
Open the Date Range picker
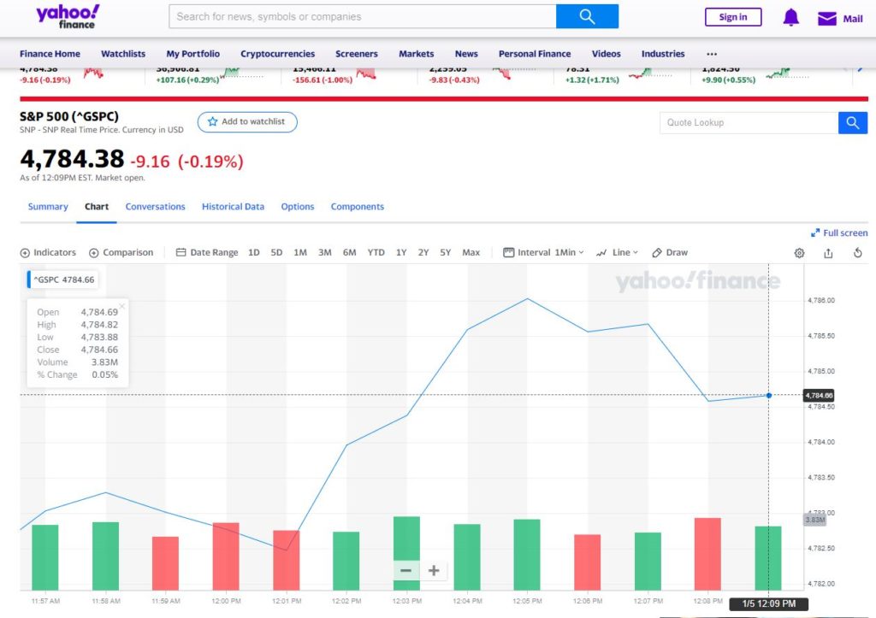coord(207,252)
